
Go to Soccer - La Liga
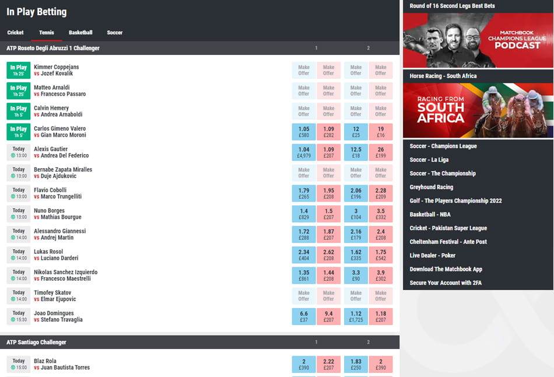[429, 160]
